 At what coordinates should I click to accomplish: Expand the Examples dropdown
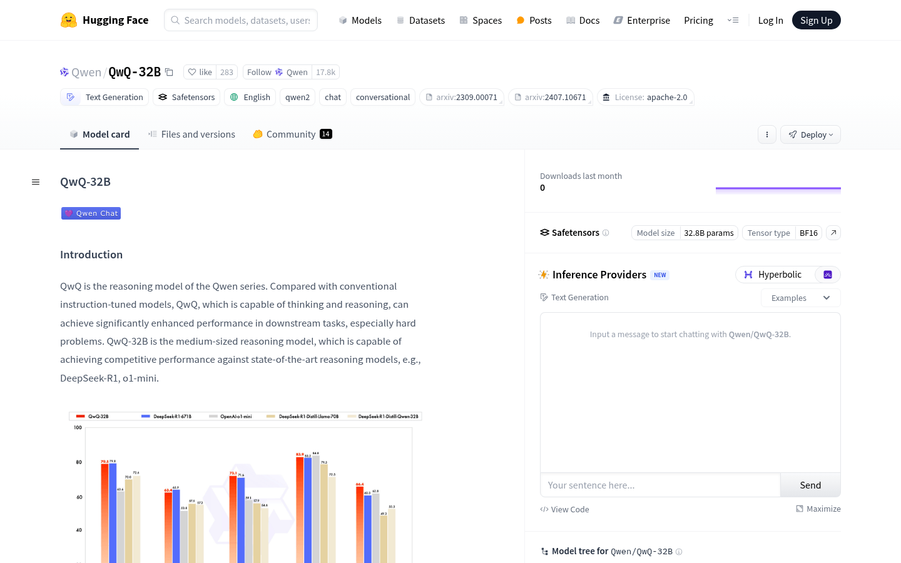pos(801,298)
